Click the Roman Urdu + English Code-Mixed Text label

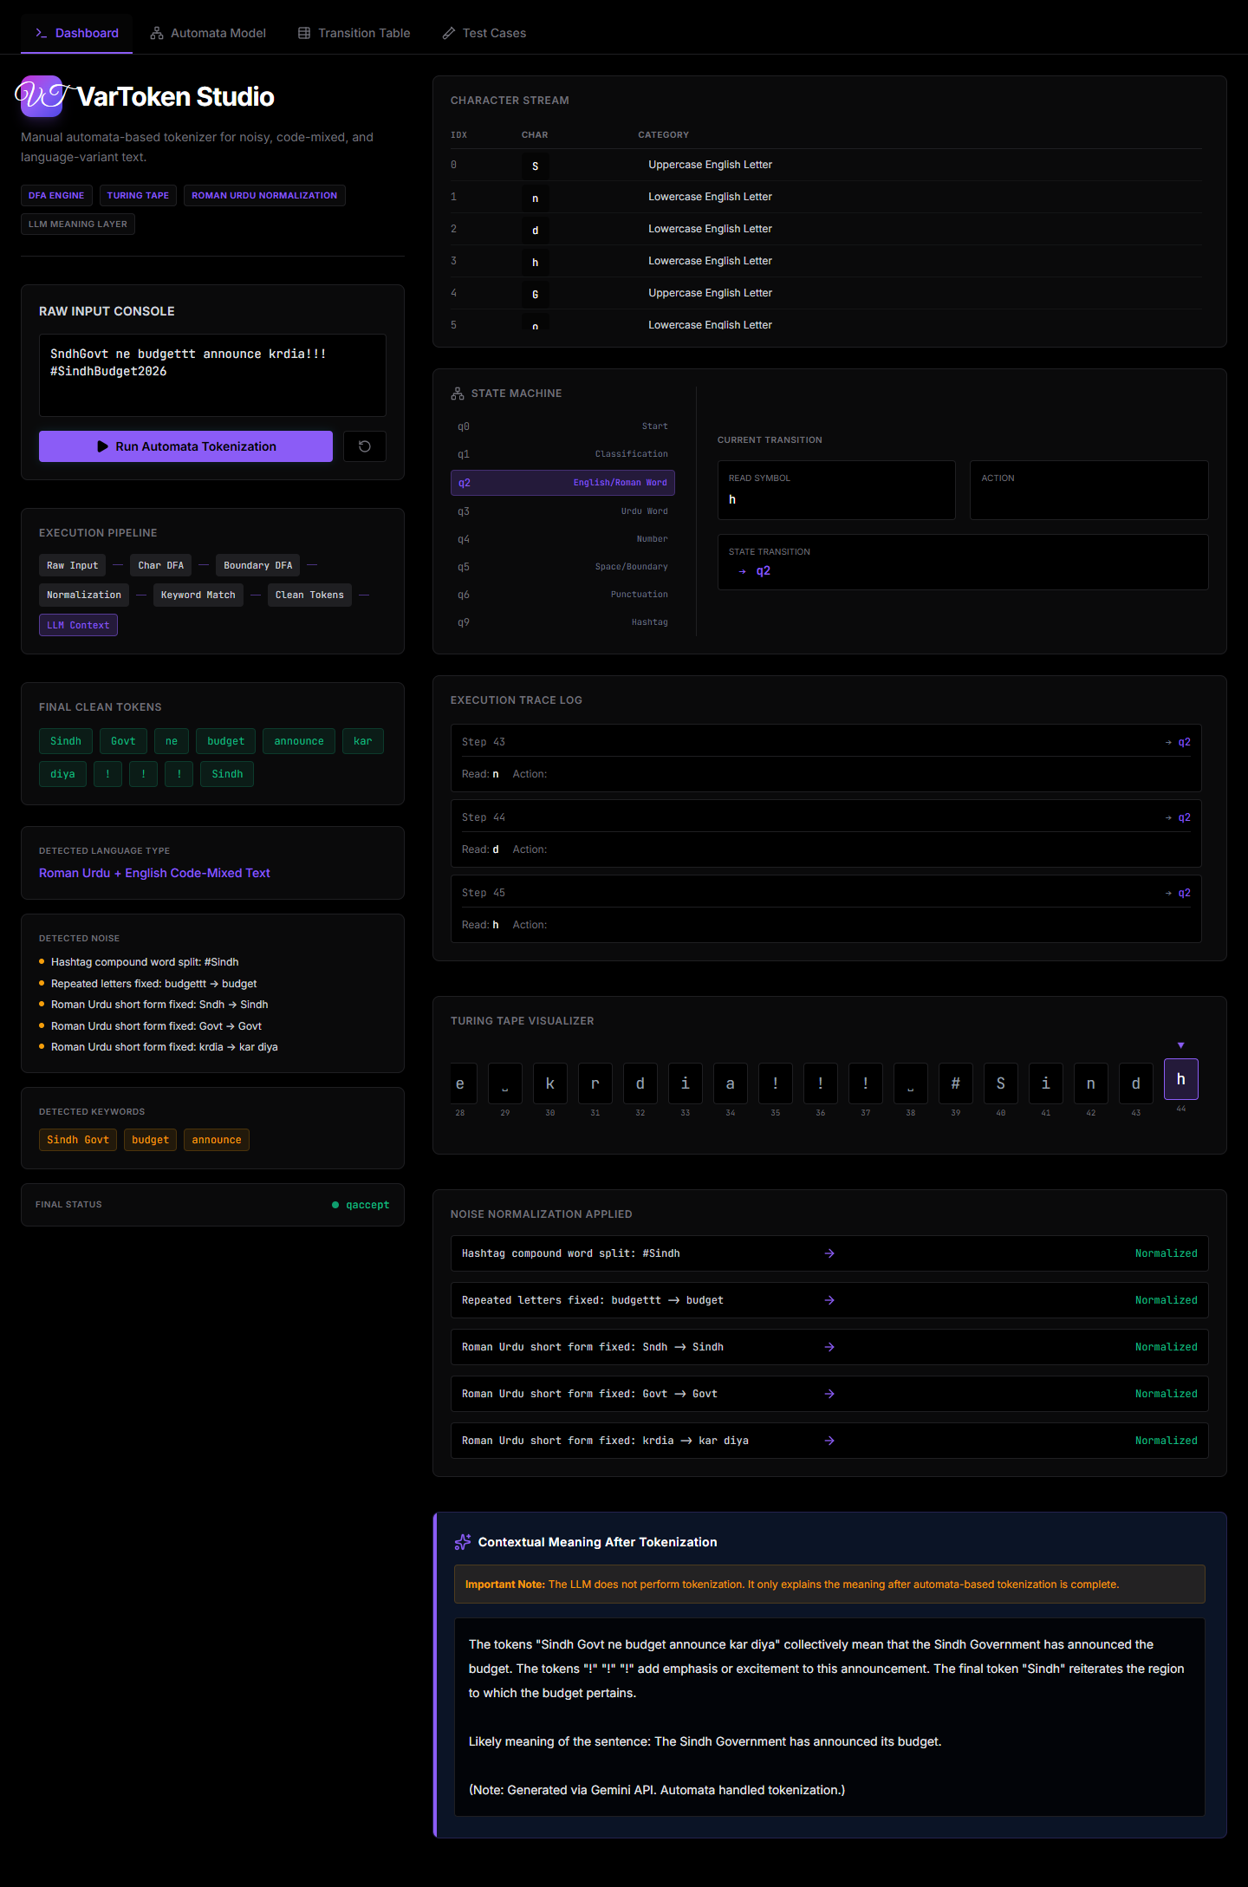(154, 873)
